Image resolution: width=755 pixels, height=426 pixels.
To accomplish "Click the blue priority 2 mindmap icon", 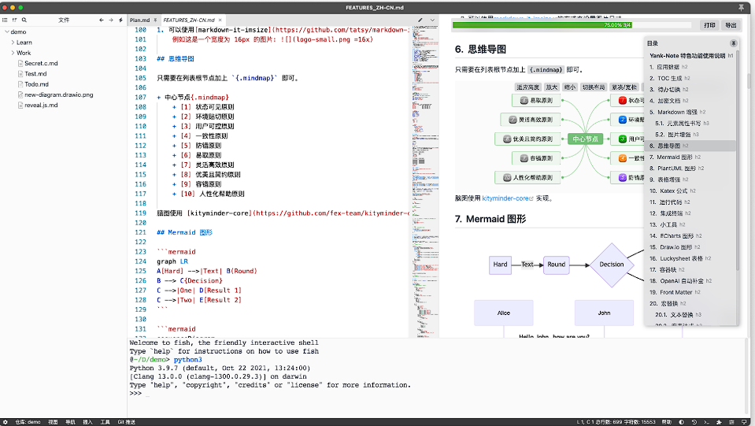I will (622, 120).
